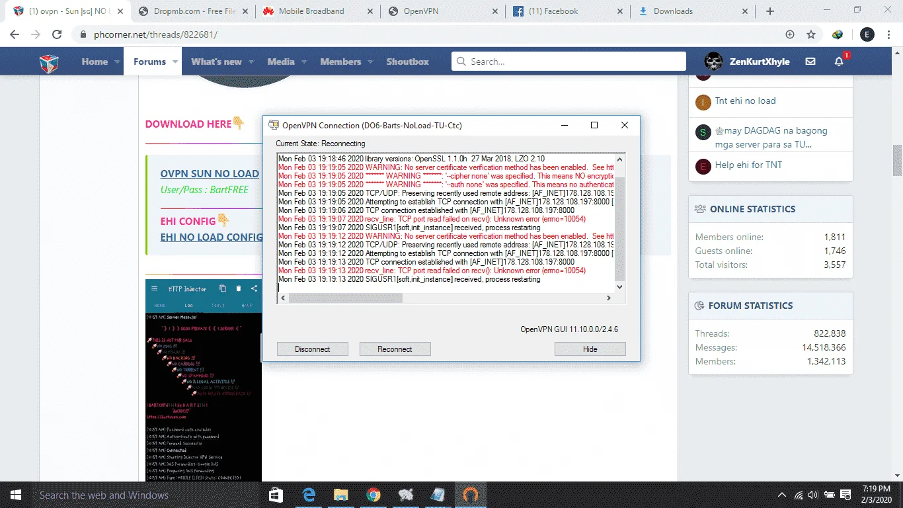Image resolution: width=903 pixels, height=508 pixels.
Task: Click the ZenKurtXhyle skull avatar
Action: pyautogui.click(x=713, y=62)
